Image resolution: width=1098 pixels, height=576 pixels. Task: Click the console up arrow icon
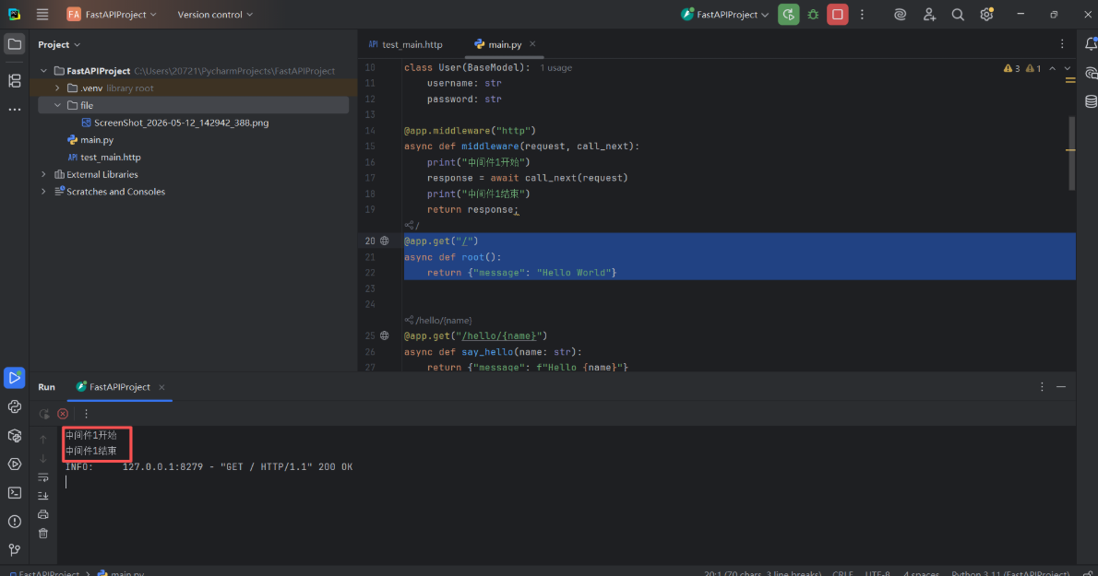42,440
